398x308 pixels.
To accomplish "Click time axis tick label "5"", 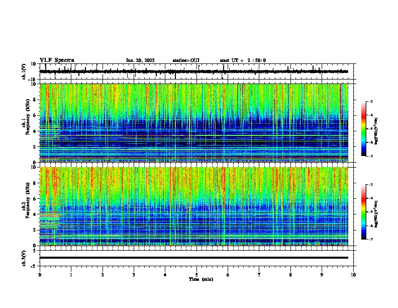I will [x=196, y=275].
